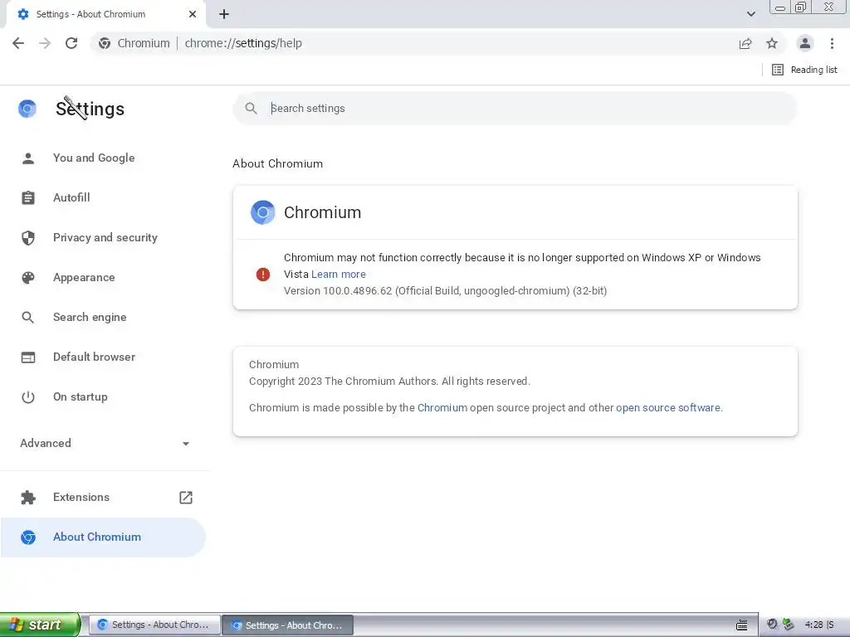
Task: Click the forward navigation arrow
Action: 45,43
